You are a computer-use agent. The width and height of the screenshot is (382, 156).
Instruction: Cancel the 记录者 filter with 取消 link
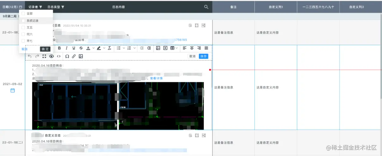tap(24, 49)
